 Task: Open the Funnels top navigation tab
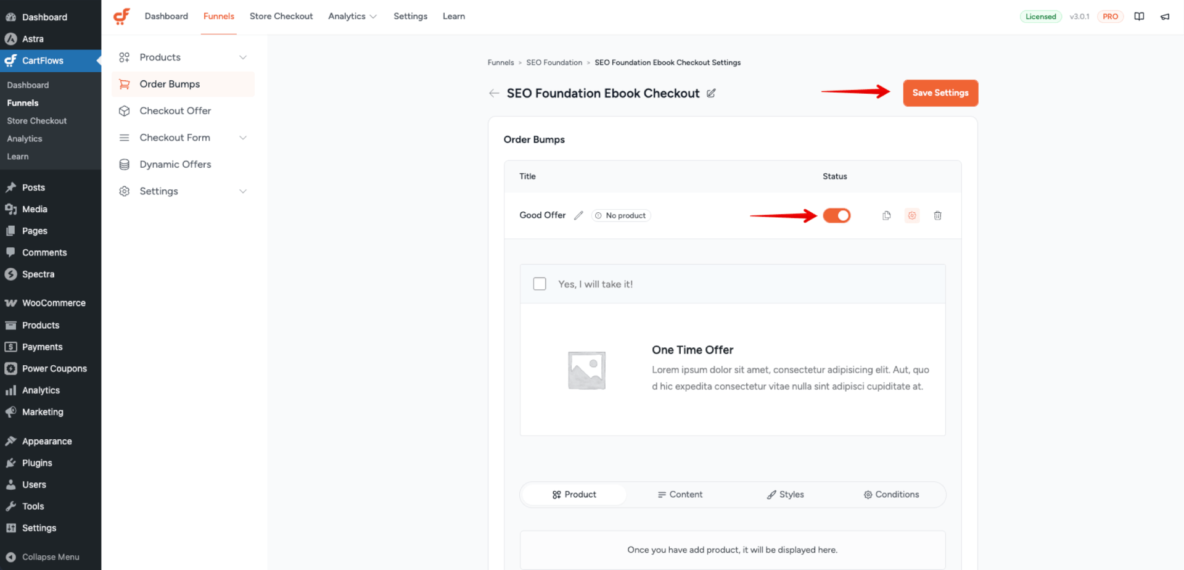point(219,16)
